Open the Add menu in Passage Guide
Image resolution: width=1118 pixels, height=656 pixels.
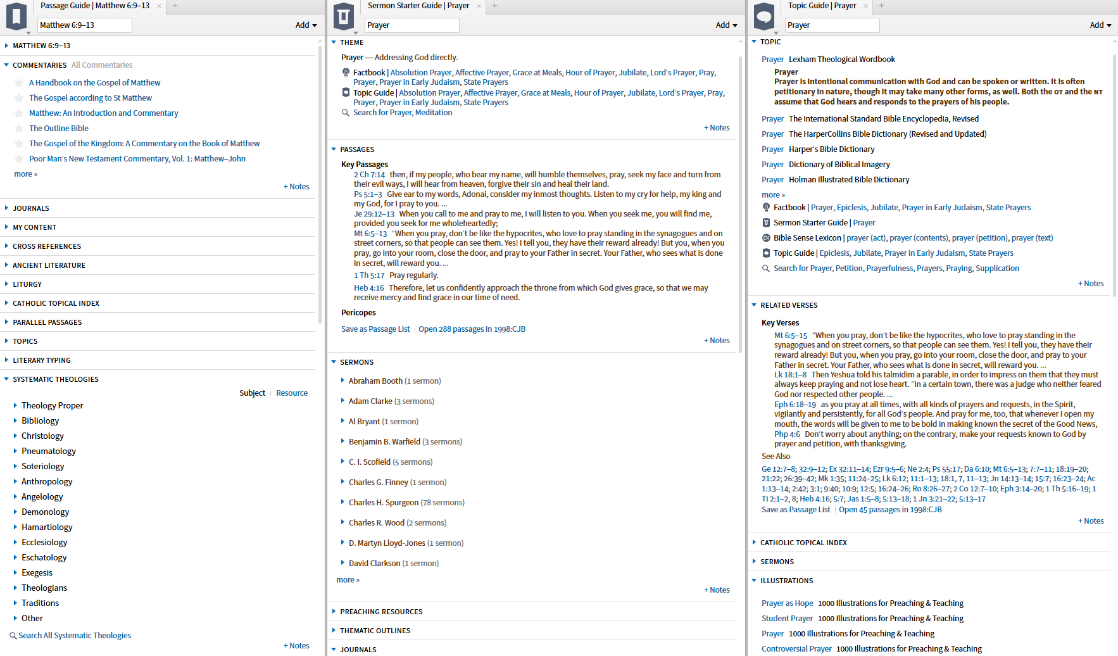click(x=306, y=25)
